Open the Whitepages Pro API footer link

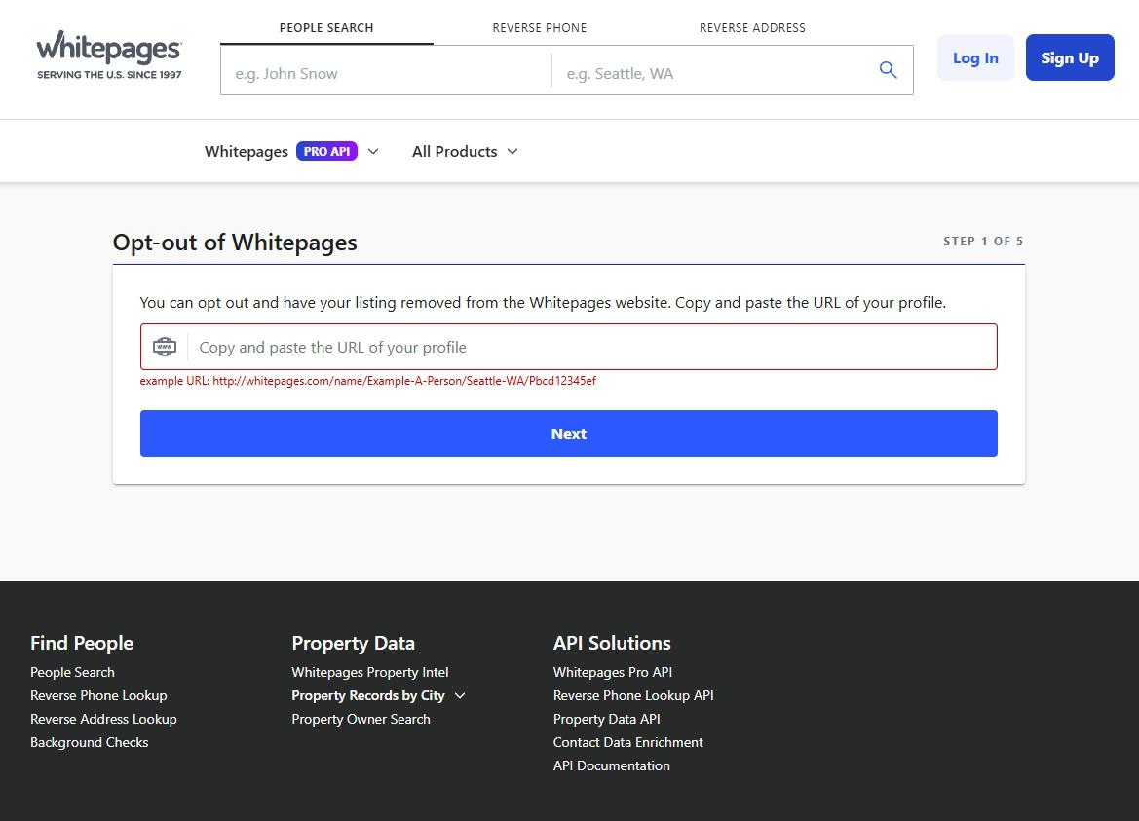click(613, 672)
